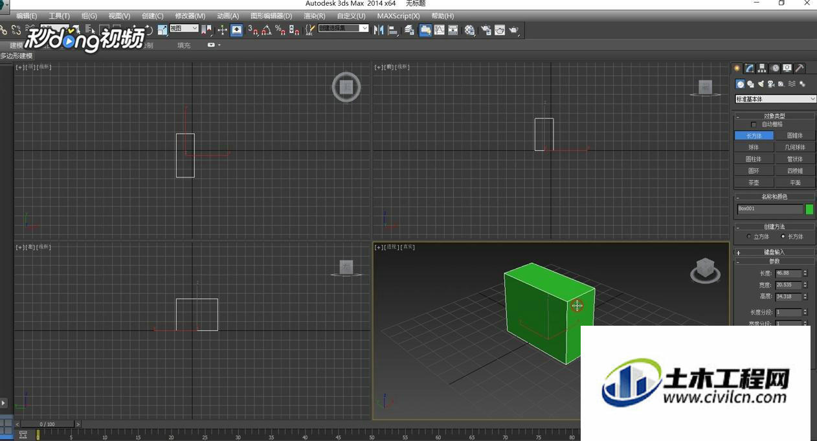Toggle Percent Snap in the toolbar

coord(280,30)
